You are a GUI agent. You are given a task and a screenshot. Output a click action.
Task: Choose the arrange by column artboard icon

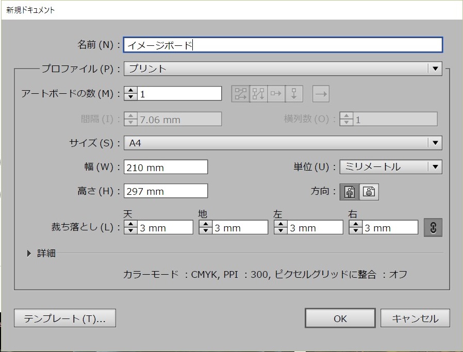pyautogui.click(x=294, y=94)
